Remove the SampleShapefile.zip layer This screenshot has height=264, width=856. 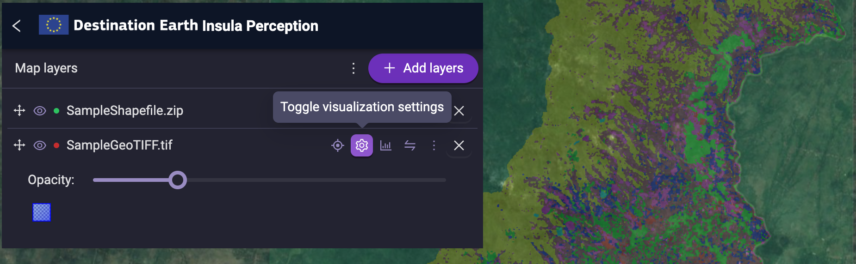pos(459,111)
